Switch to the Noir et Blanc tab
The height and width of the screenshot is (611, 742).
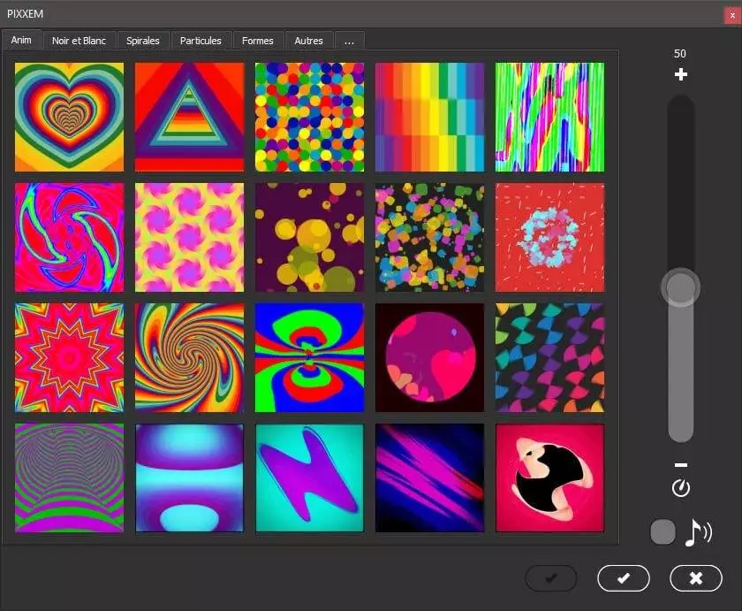point(79,41)
